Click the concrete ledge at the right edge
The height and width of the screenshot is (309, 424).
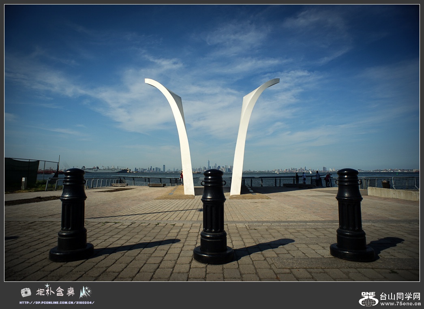coord(393,193)
